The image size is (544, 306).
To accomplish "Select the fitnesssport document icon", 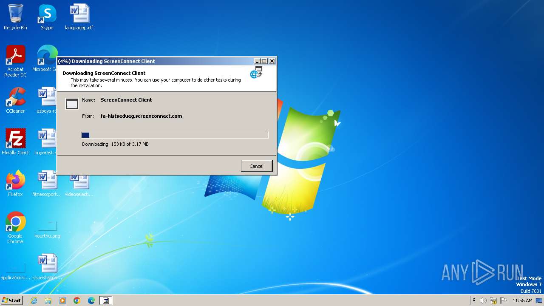I will (x=47, y=183).
